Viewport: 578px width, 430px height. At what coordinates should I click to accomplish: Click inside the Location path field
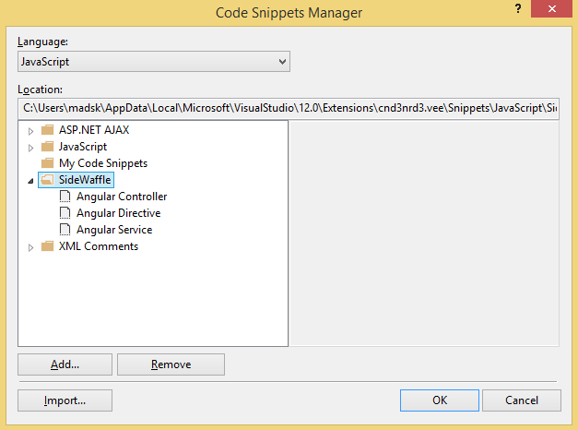(x=289, y=108)
